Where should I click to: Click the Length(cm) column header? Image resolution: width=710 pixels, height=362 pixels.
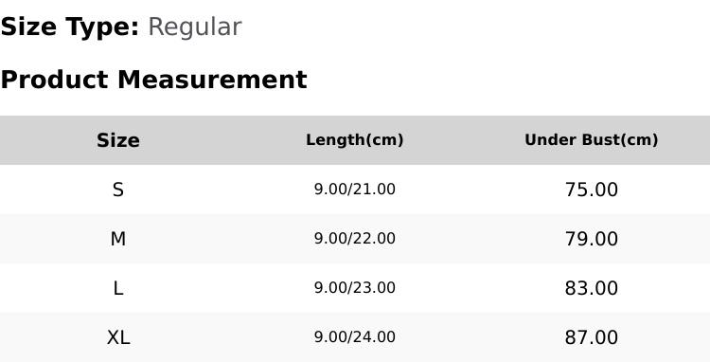(x=355, y=140)
